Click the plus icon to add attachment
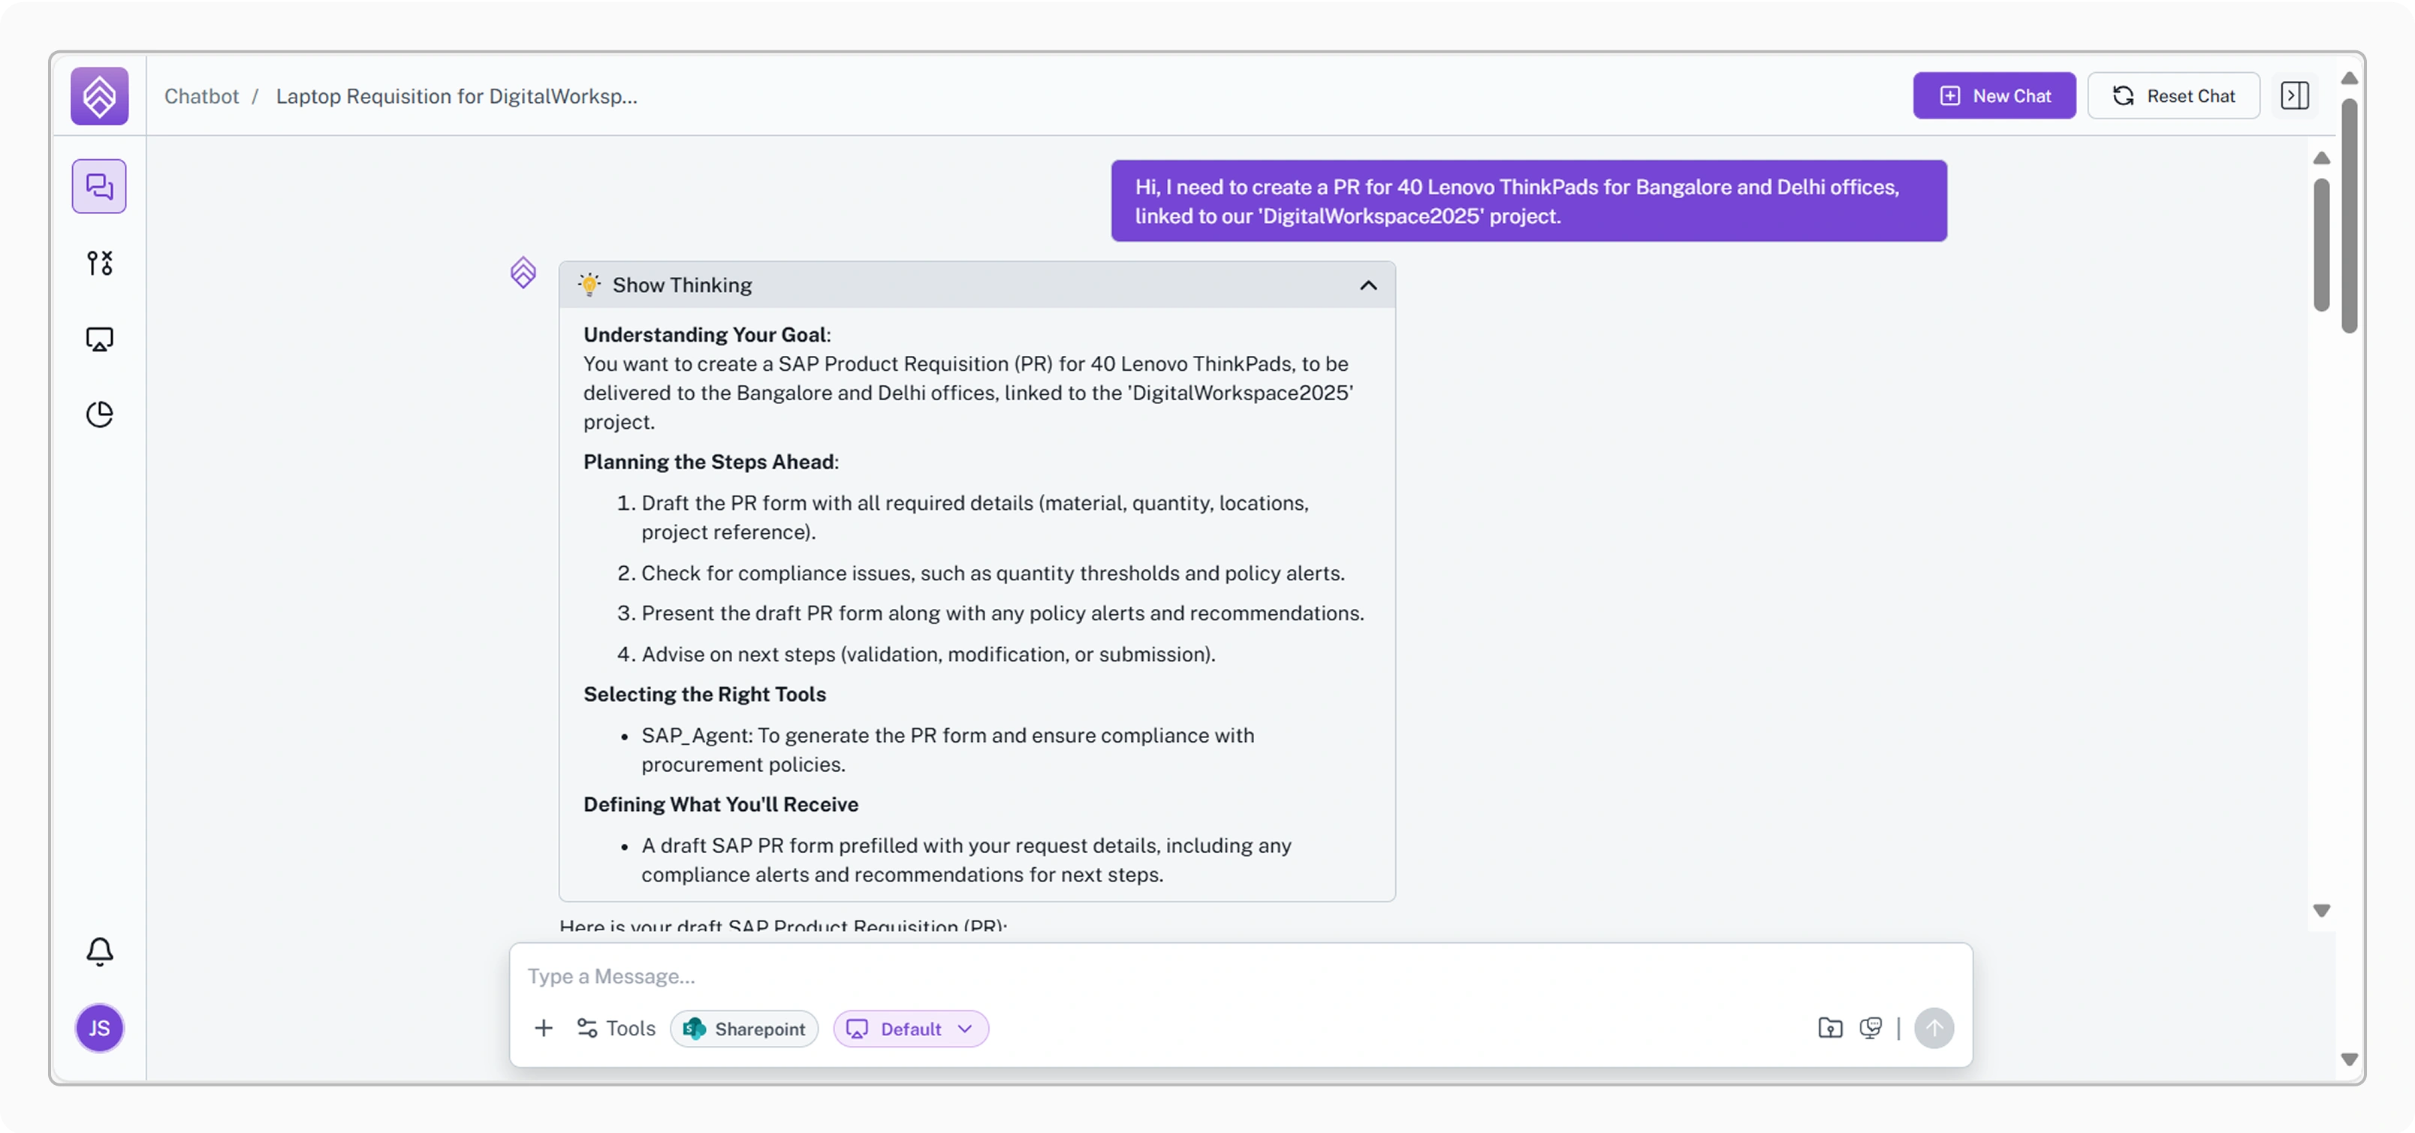This screenshot has height=1133, width=2415. (544, 1028)
